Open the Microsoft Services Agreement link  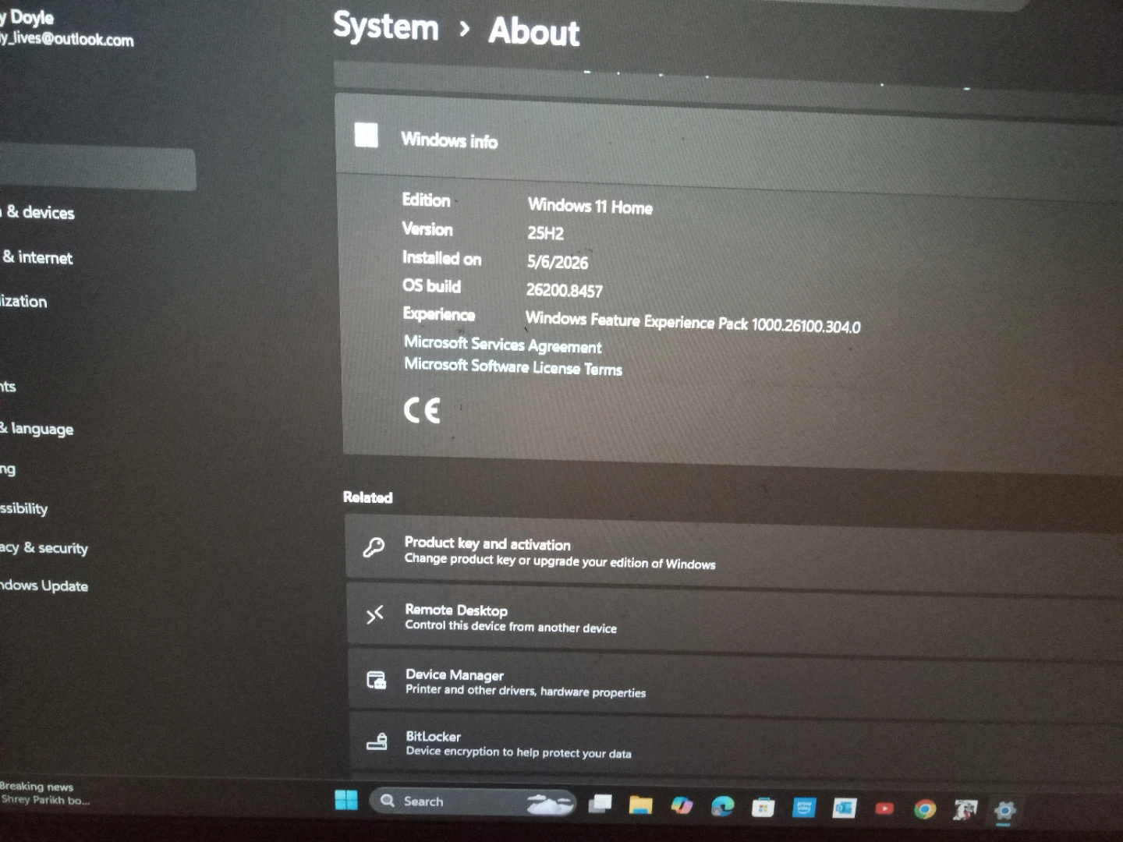click(503, 344)
